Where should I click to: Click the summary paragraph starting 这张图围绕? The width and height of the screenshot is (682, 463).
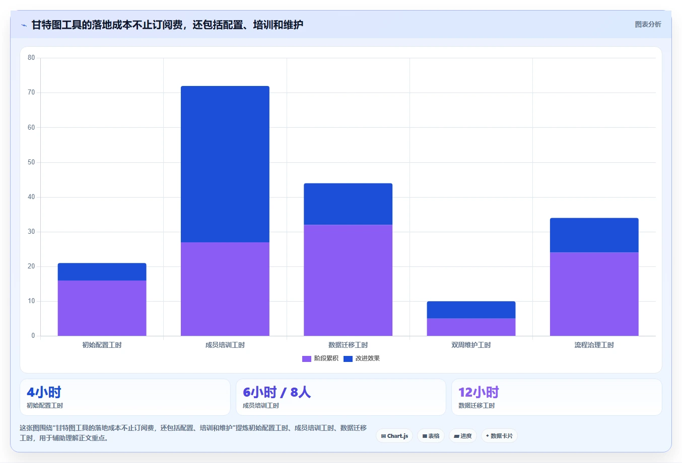point(193,433)
